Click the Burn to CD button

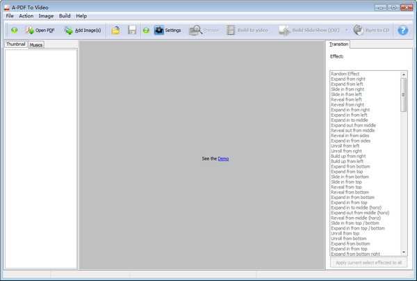click(371, 31)
